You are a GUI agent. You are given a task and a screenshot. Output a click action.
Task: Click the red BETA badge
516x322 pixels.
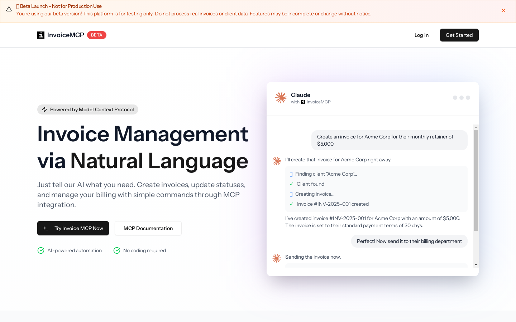point(97,35)
